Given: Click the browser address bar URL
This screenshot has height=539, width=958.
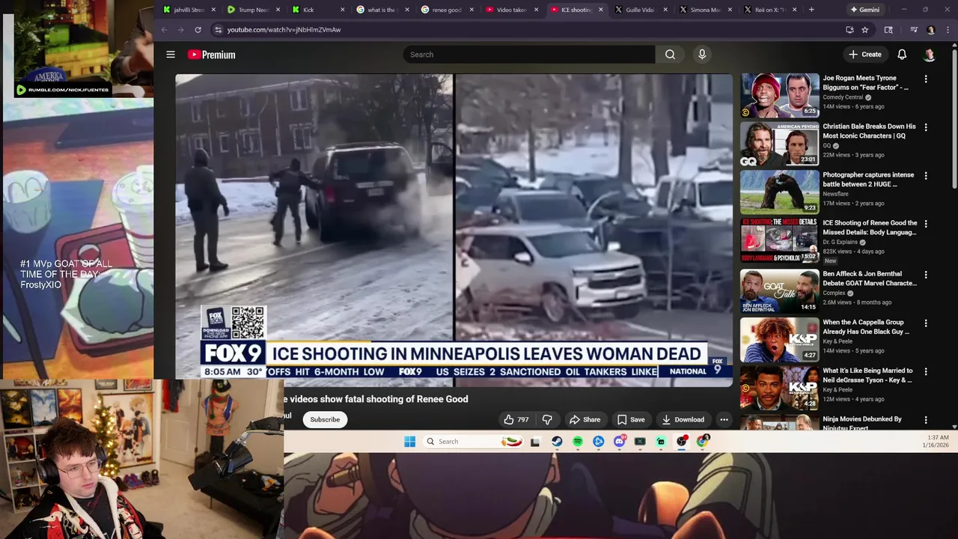Looking at the screenshot, I should (x=284, y=30).
